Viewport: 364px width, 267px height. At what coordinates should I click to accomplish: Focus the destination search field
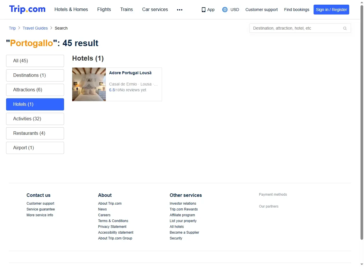300,28
